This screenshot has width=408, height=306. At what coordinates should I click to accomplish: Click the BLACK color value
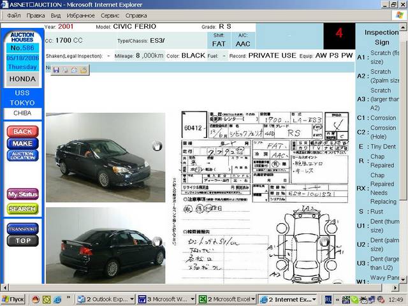click(193, 55)
